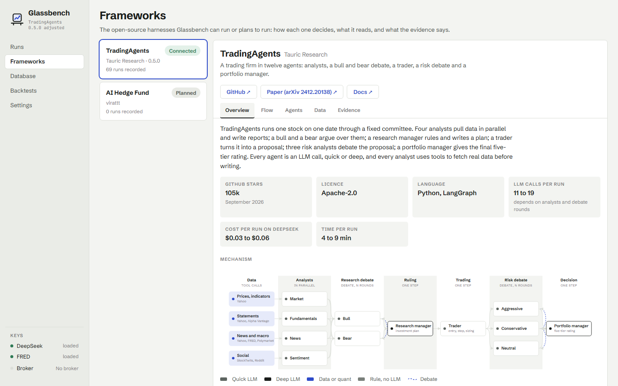This screenshot has height=386, width=618.
Task: Click the '0 runs recorded' text
Action: click(x=124, y=112)
